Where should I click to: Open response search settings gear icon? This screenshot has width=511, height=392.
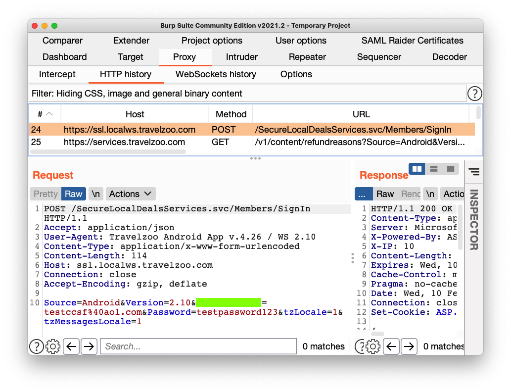coord(373,346)
